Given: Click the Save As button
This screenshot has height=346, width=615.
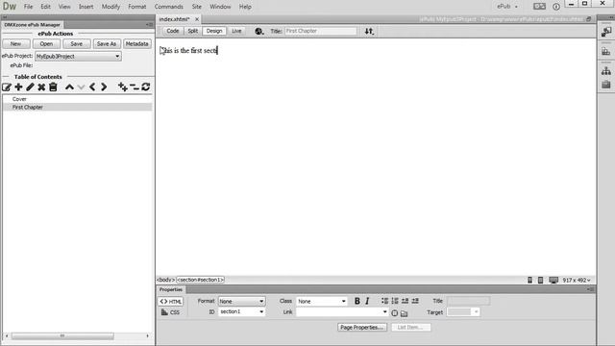Looking at the screenshot, I should coord(107,44).
